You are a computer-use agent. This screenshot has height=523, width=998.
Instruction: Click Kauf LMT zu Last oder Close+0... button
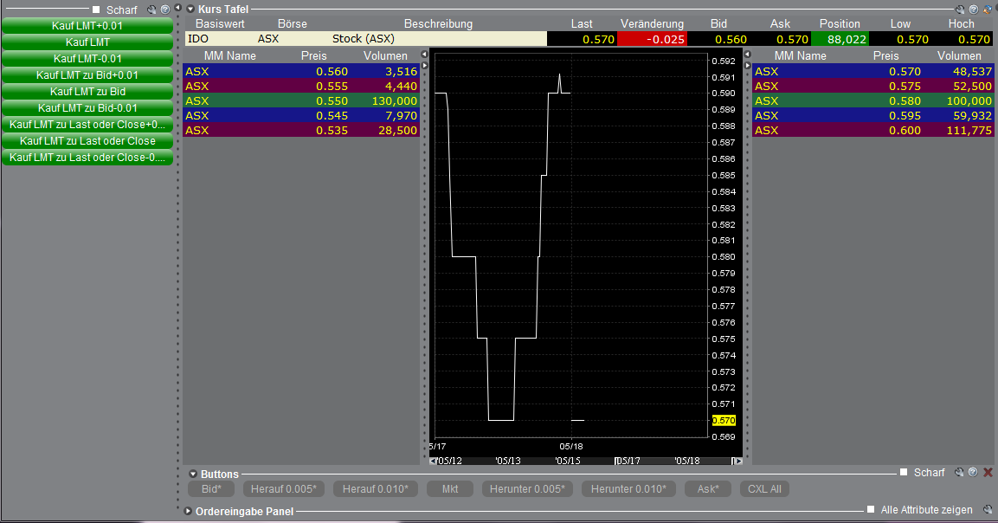pos(87,125)
